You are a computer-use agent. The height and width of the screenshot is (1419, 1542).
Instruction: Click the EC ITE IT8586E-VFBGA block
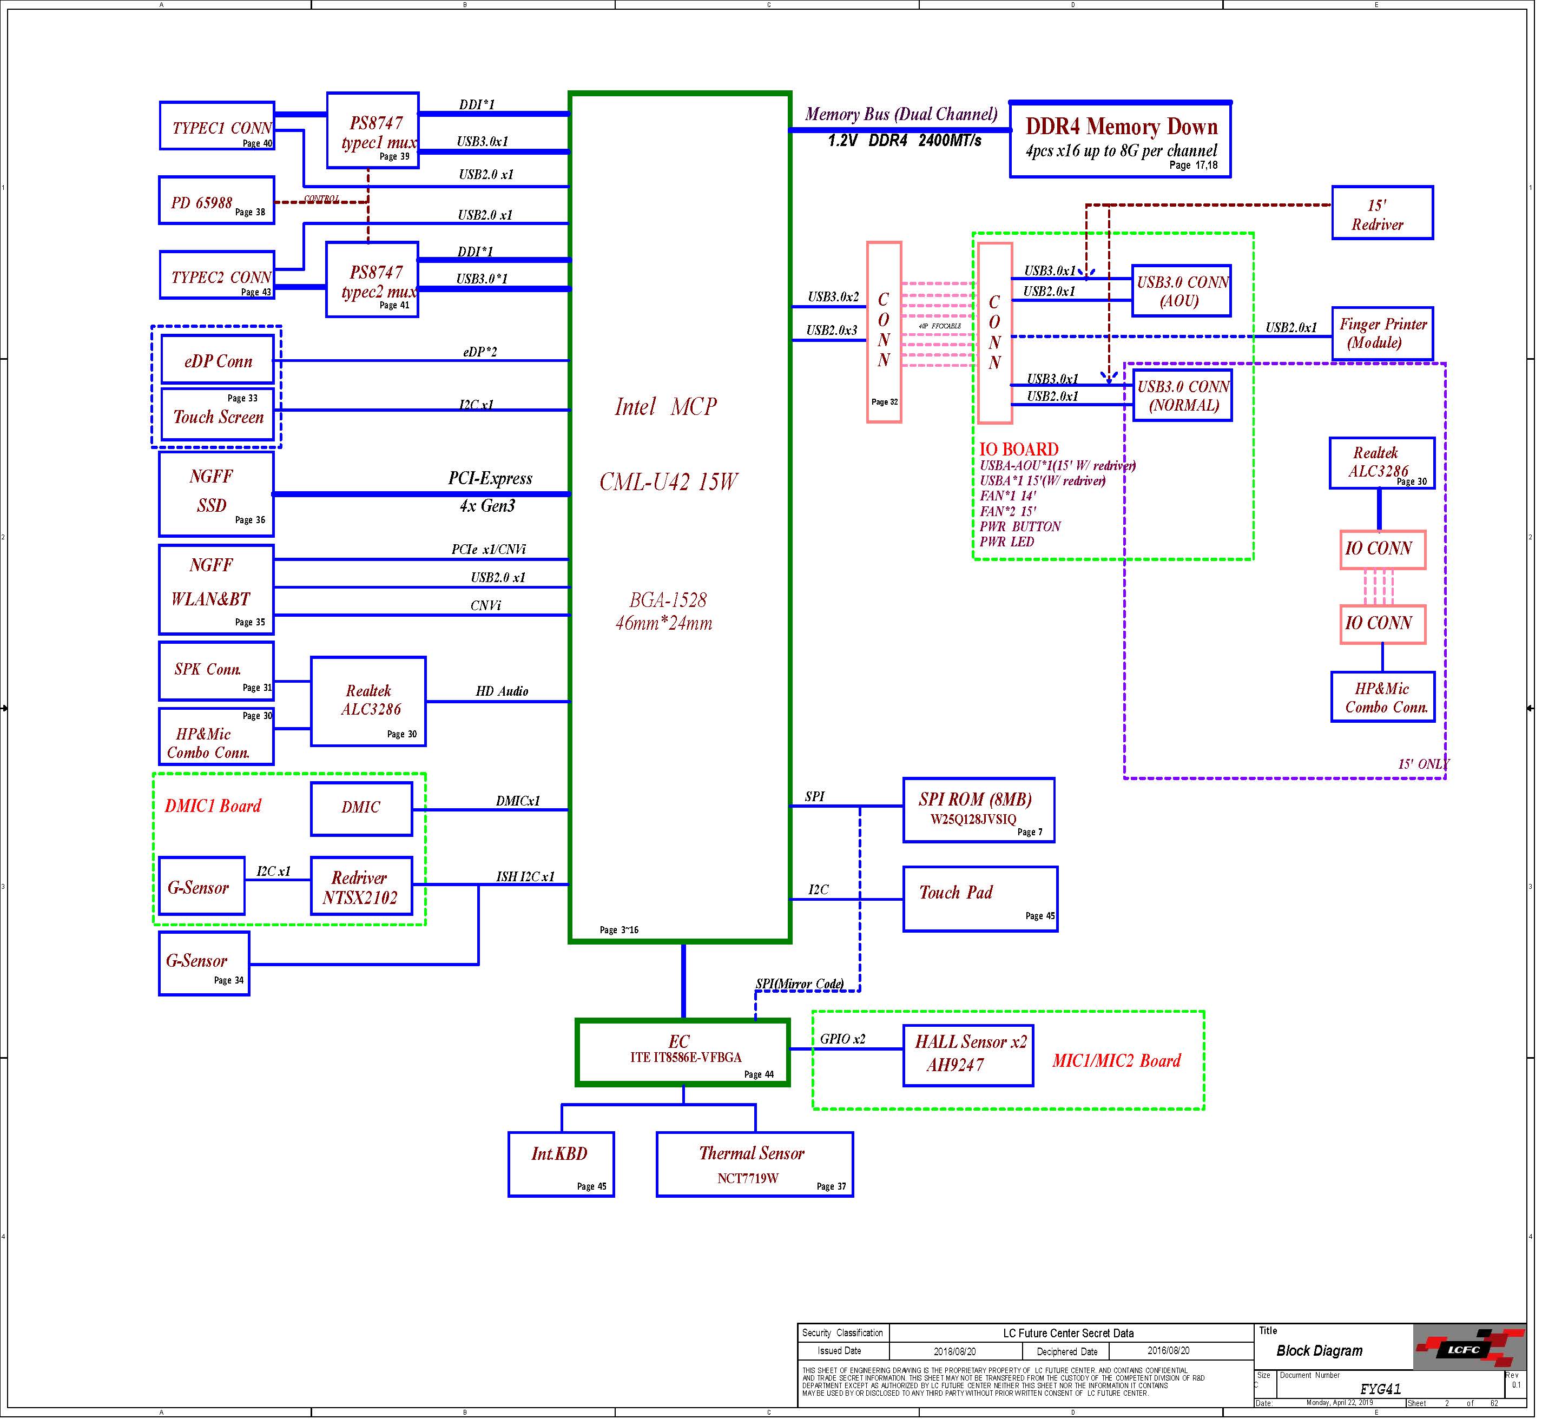click(x=683, y=1053)
